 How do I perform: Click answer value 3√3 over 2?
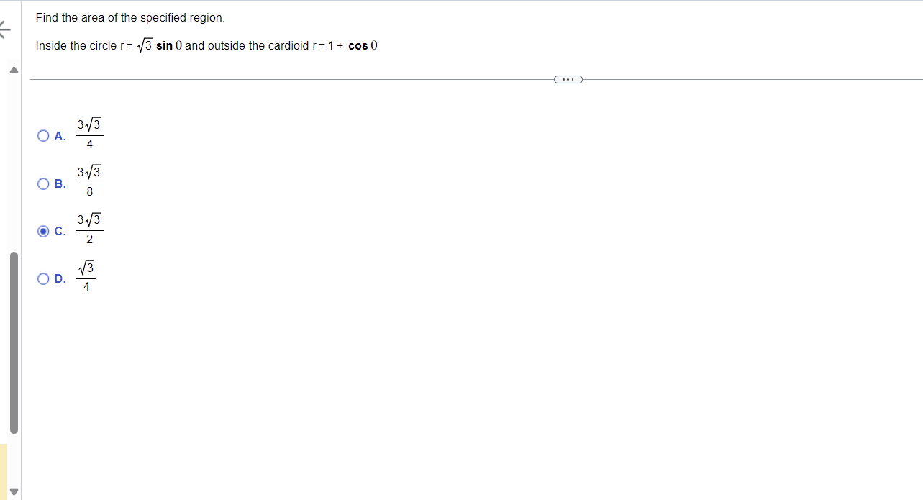click(x=89, y=230)
